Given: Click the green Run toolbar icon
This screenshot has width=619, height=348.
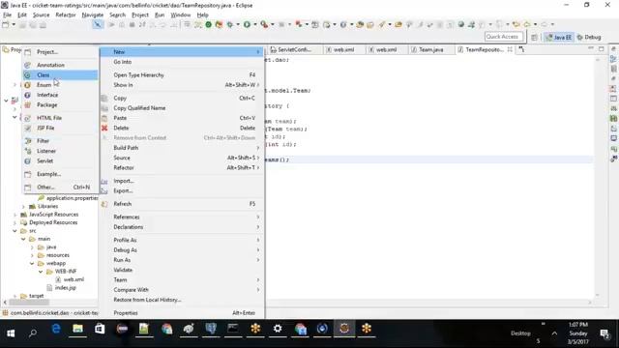Looking at the screenshot, I should [247, 24].
